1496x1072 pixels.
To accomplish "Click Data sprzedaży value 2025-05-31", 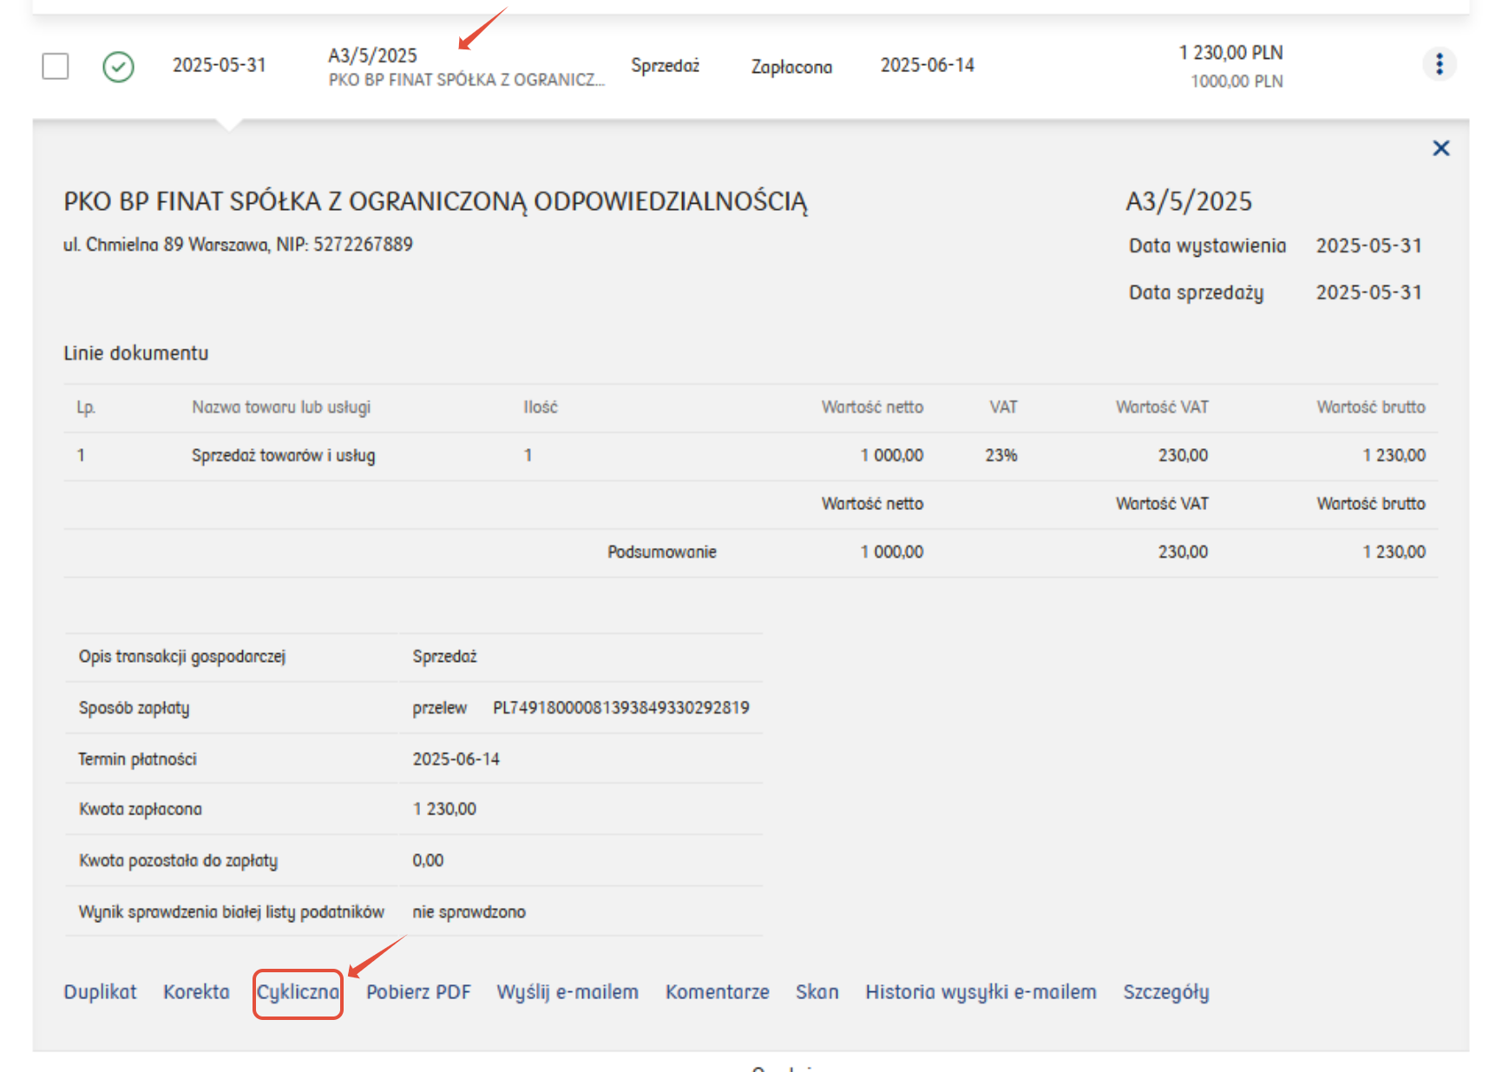I will [1368, 292].
